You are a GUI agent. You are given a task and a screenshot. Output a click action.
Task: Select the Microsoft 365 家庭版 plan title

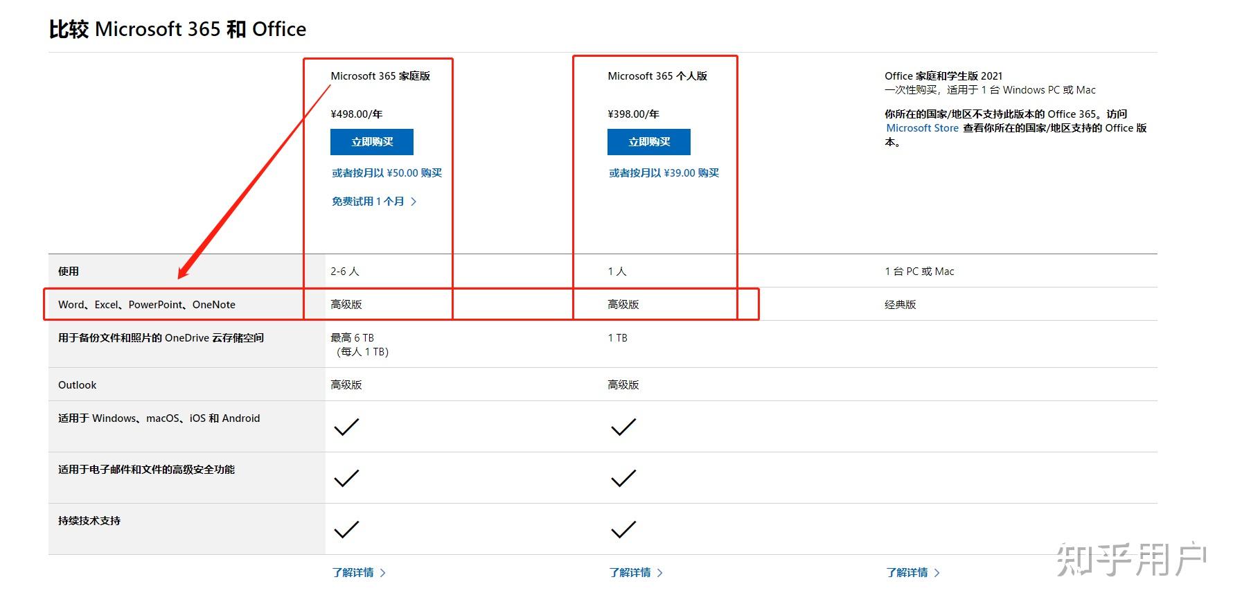click(380, 76)
